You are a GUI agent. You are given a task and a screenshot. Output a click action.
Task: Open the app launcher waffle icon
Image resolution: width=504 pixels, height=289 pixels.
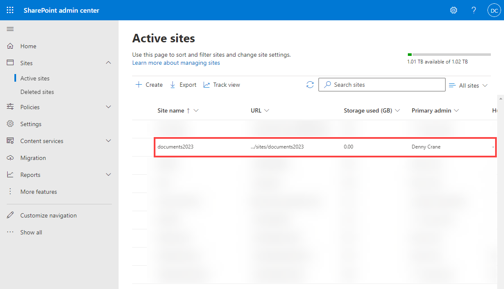point(10,10)
